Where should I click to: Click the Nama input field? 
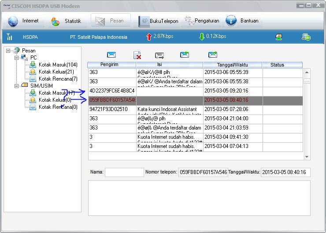124,172
